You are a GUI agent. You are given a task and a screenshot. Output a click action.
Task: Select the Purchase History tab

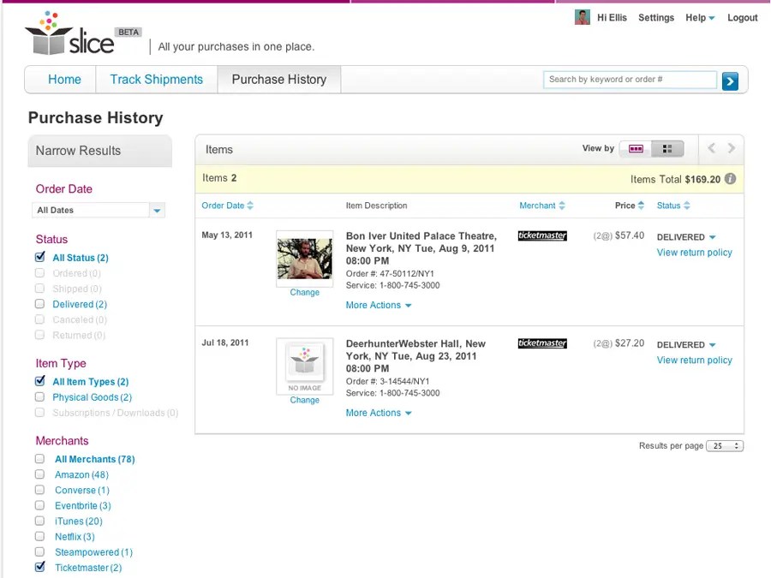(x=278, y=79)
